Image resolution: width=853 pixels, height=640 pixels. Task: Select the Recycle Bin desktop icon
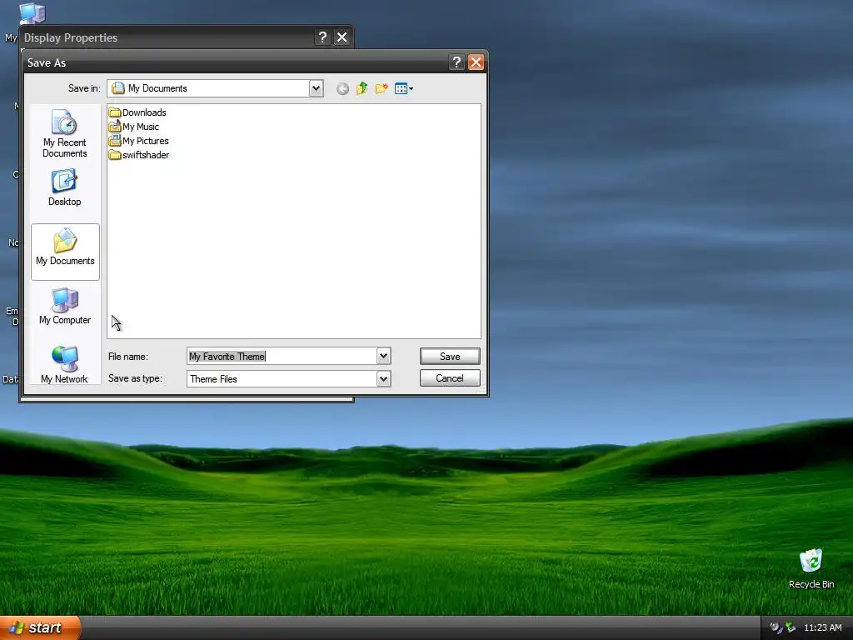click(x=811, y=568)
